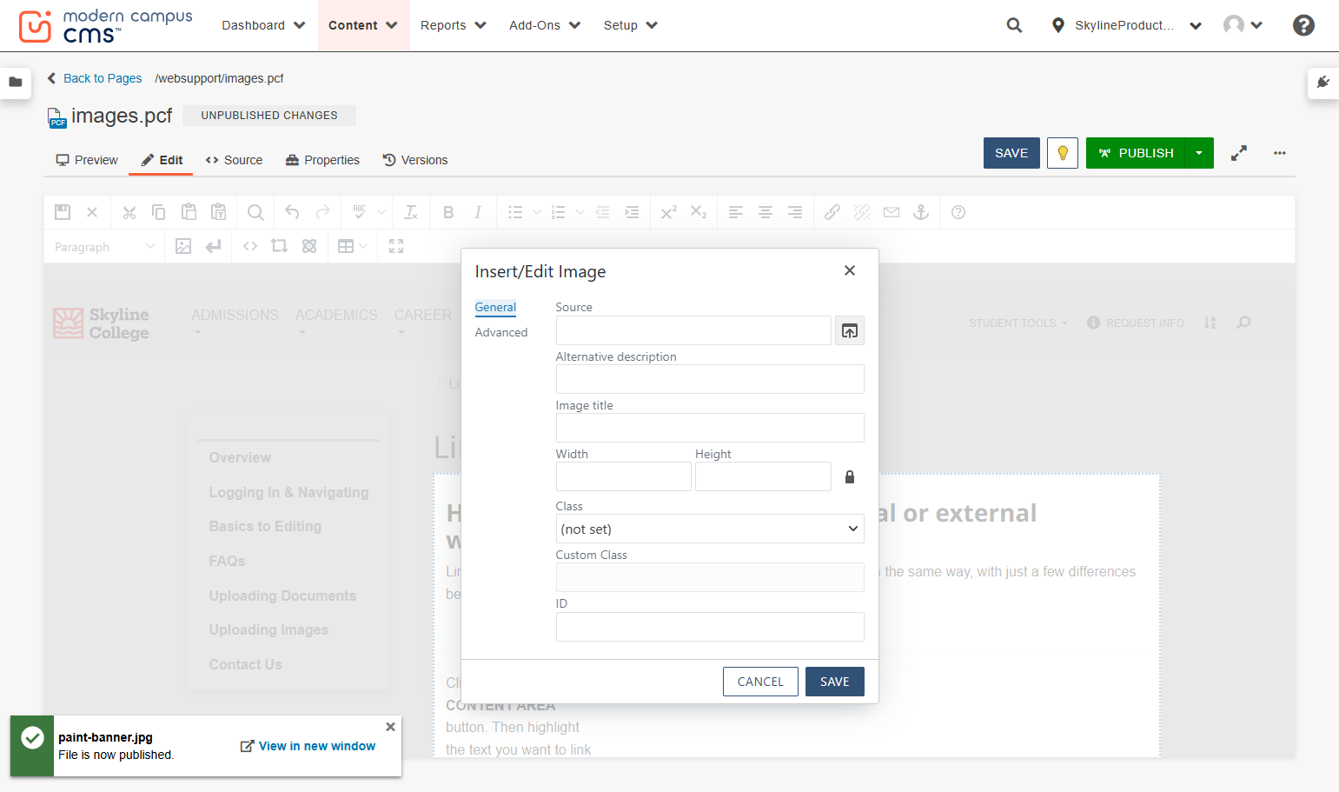Toggle Subscript formatting in toolbar

(699, 212)
